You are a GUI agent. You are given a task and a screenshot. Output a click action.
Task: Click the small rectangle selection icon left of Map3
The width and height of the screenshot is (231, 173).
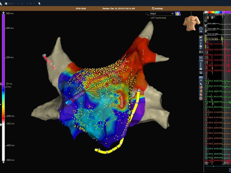[146, 14]
